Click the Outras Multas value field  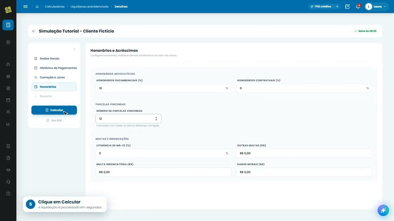point(304,153)
